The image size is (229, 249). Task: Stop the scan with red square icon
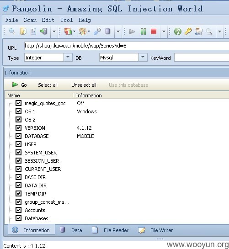(x=154, y=32)
